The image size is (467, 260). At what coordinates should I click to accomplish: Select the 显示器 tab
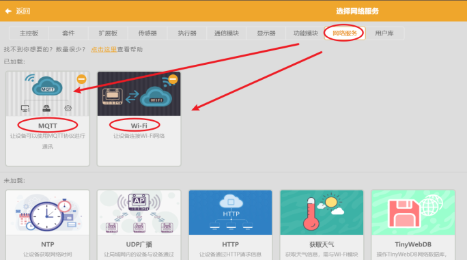pos(266,33)
